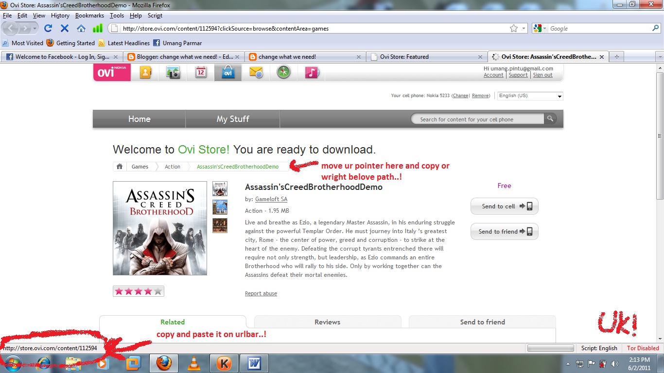The width and height of the screenshot is (664, 373).
Task: Click the Report abuse link
Action: point(261,293)
